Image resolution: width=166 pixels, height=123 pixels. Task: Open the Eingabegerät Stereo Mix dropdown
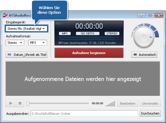(x=26, y=29)
